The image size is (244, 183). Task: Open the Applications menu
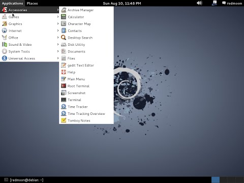point(12,3)
